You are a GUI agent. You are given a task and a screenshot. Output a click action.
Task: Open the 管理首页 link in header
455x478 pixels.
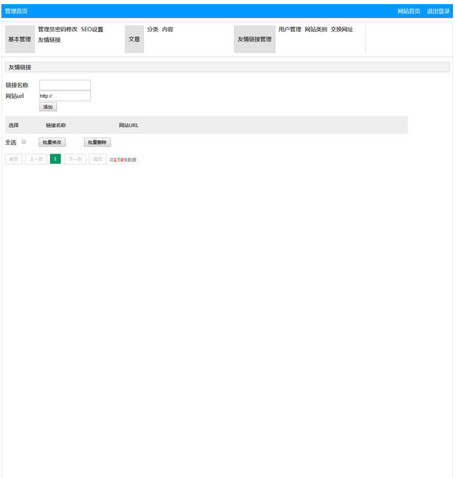[x=16, y=11]
